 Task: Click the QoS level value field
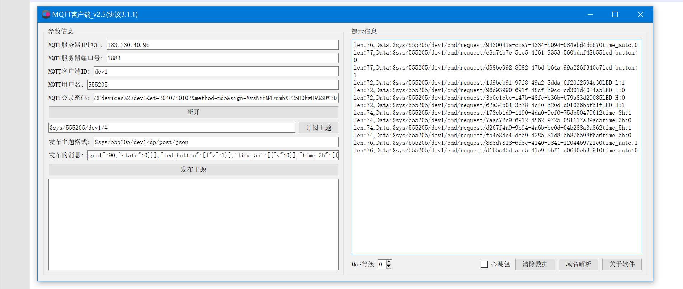tap(382, 264)
